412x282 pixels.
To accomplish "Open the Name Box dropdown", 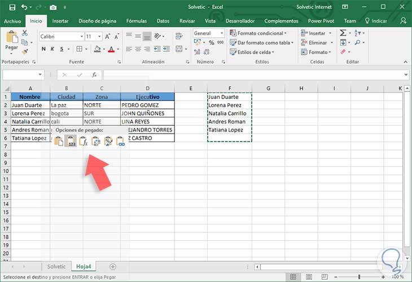I will [x=40, y=74].
